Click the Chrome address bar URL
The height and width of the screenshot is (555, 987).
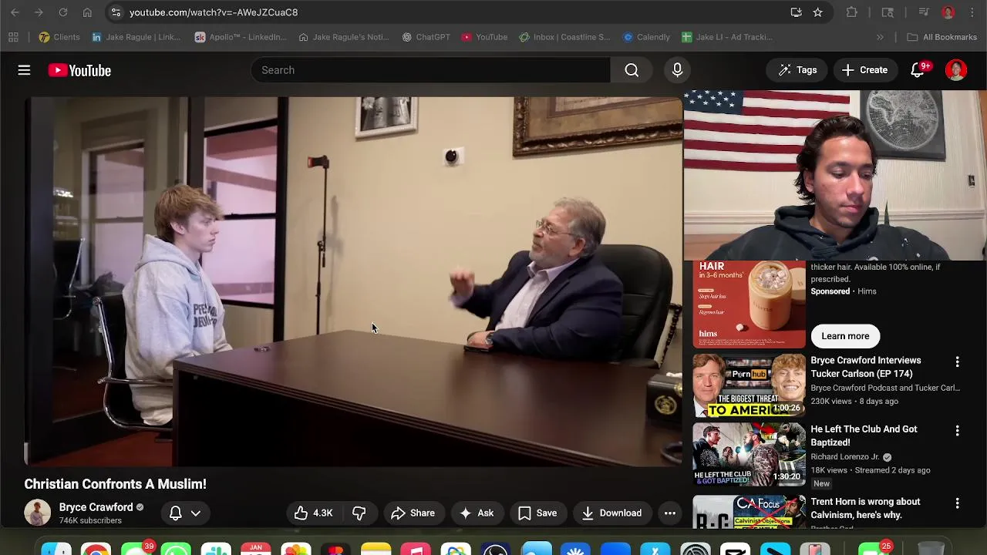click(x=214, y=12)
